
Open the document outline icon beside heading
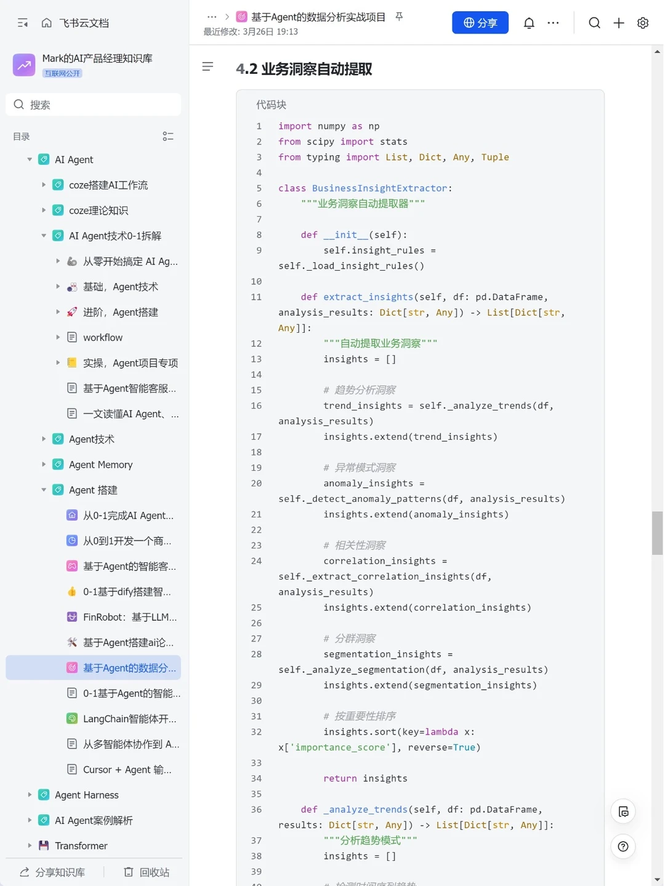[208, 66]
